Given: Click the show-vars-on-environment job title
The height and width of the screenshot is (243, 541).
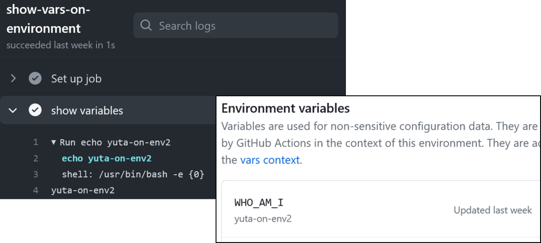Looking at the screenshot, I should 48,19.
